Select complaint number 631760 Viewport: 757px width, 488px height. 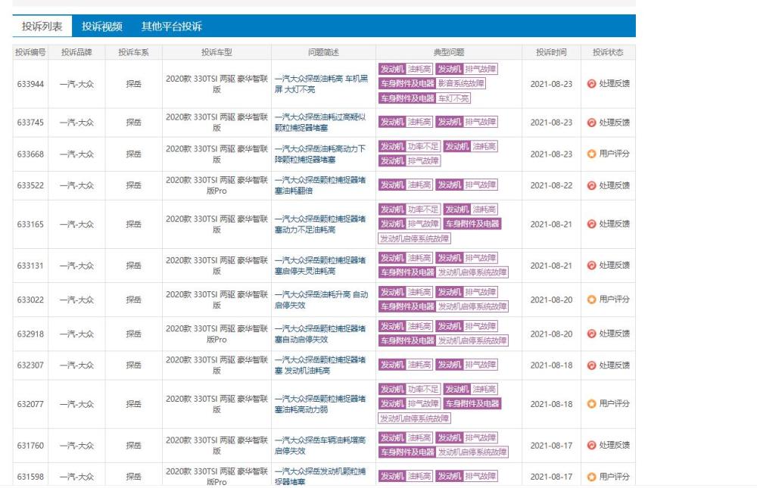pos(30,446)
